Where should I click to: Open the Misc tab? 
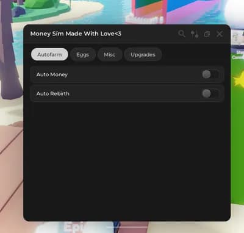tap(110, 54)
